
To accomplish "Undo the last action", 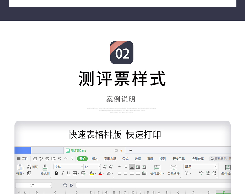I will click(60, 159).
